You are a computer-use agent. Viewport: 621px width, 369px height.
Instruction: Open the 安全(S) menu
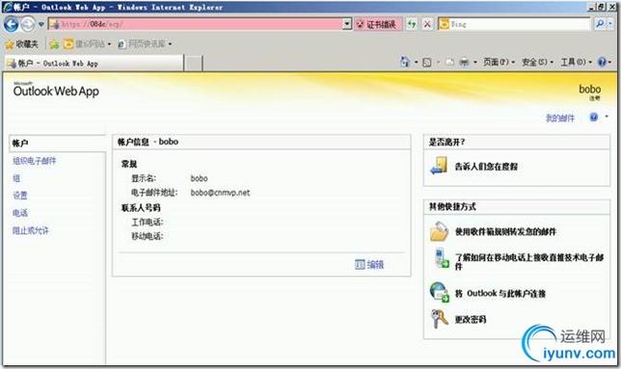pos(537,62)
